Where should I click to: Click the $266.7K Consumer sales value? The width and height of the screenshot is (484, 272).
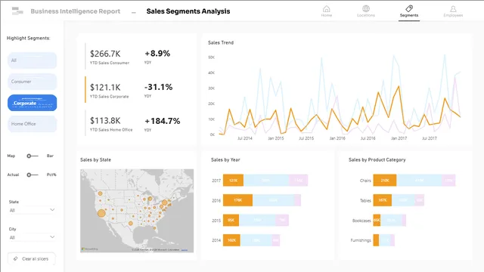(x=105, y=54)
